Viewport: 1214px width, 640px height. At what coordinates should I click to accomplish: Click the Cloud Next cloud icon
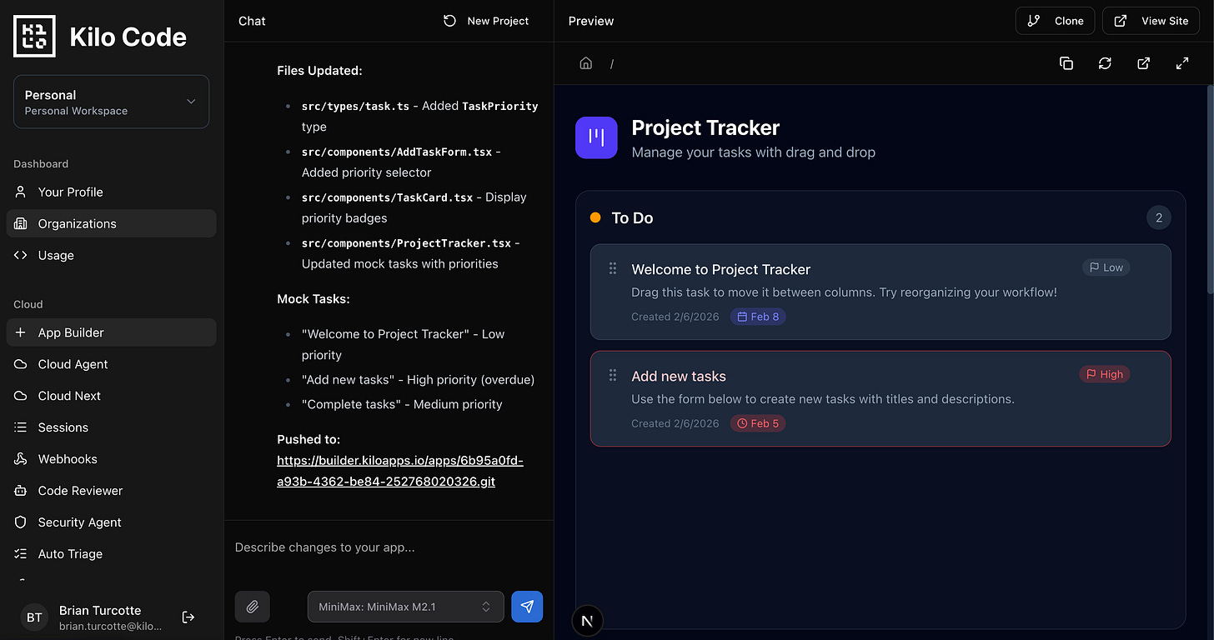click(x=21, y=396)
